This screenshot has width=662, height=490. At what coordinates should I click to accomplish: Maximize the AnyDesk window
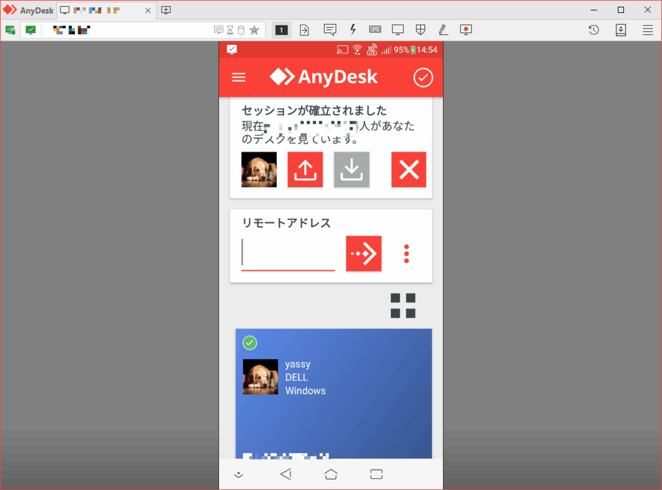(621, 10)
